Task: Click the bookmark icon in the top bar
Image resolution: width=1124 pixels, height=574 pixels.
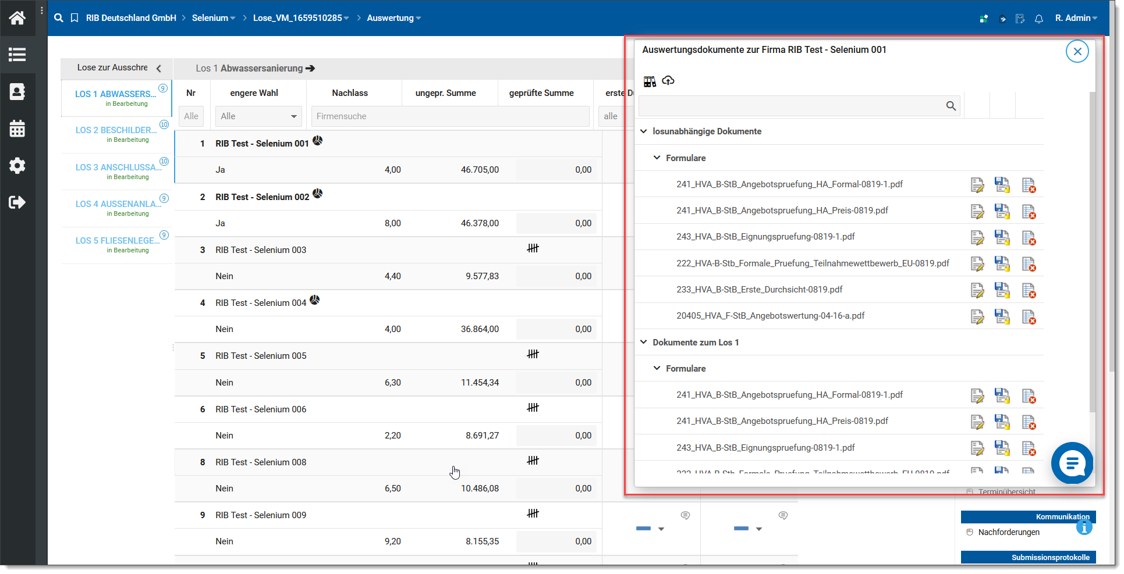Action: (75, 18)
